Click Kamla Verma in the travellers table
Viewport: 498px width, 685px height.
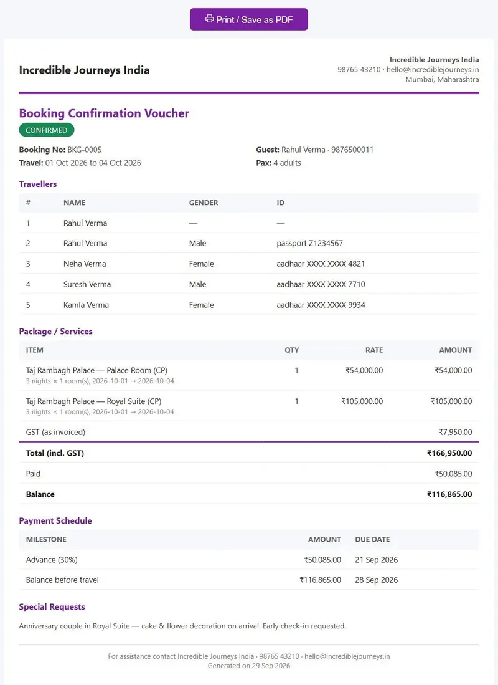(86, 305)
